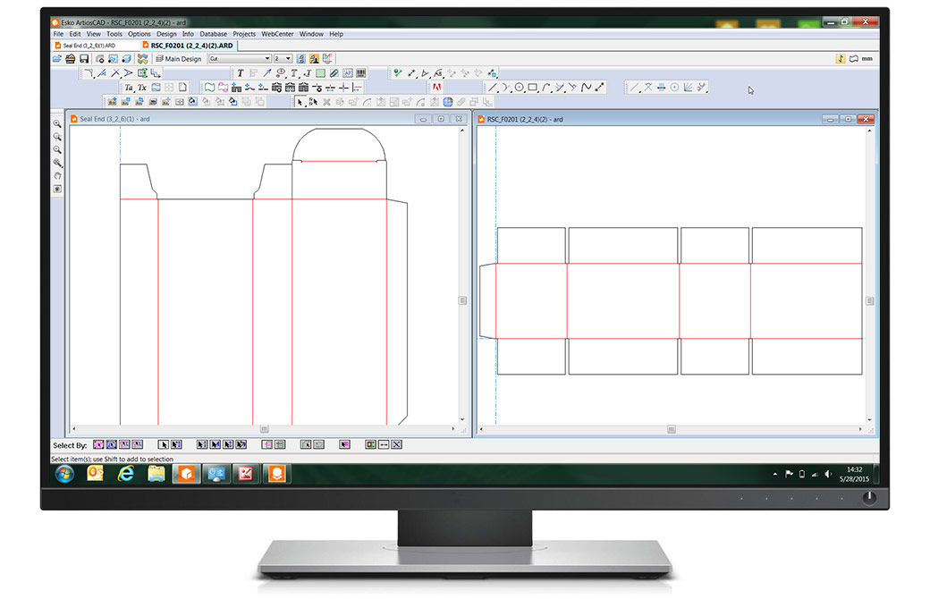
Task: Select the arrow Select tool
Action: [x=300, y=102]
